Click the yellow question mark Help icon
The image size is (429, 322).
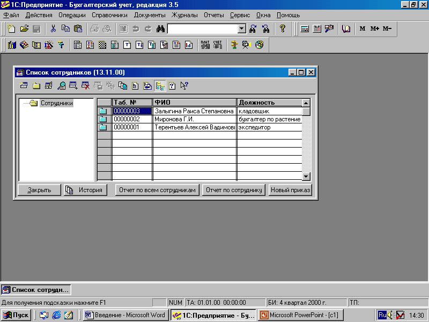(x=283, y=28)
